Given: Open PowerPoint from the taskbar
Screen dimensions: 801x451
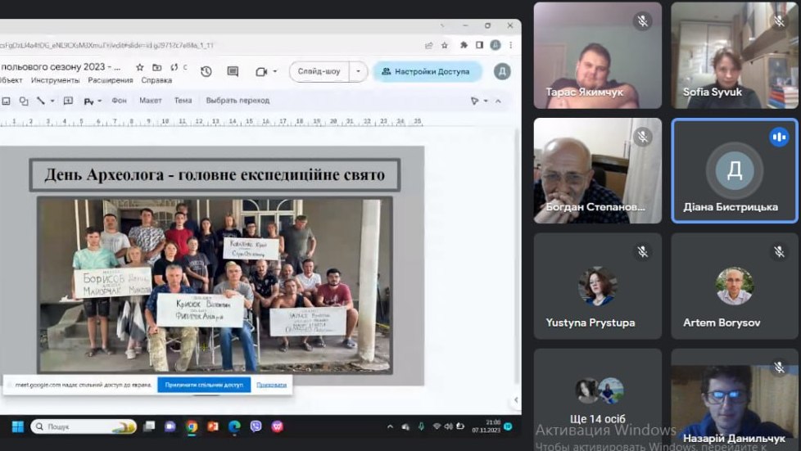Looking at the screenshot, I should [213, 426].
